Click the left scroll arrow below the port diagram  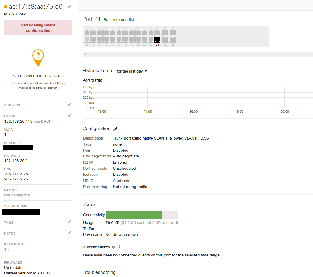point(85,54)
